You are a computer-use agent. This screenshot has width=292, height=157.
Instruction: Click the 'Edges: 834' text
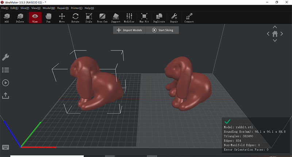233,141
